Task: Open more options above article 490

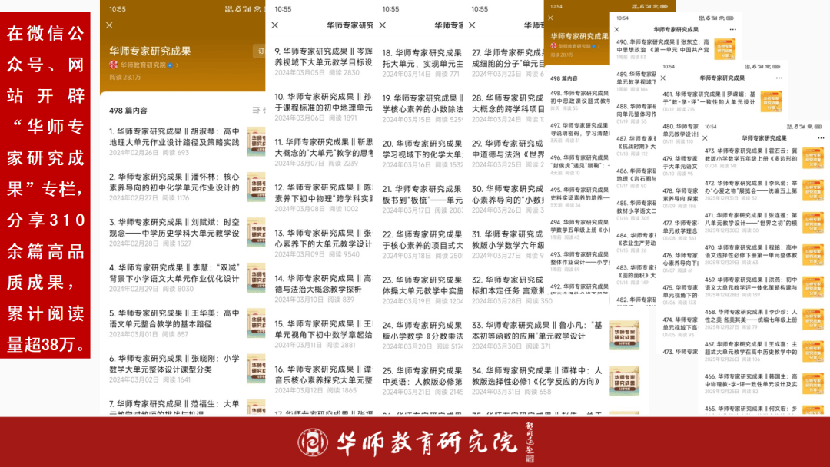Action: (732, 29)
